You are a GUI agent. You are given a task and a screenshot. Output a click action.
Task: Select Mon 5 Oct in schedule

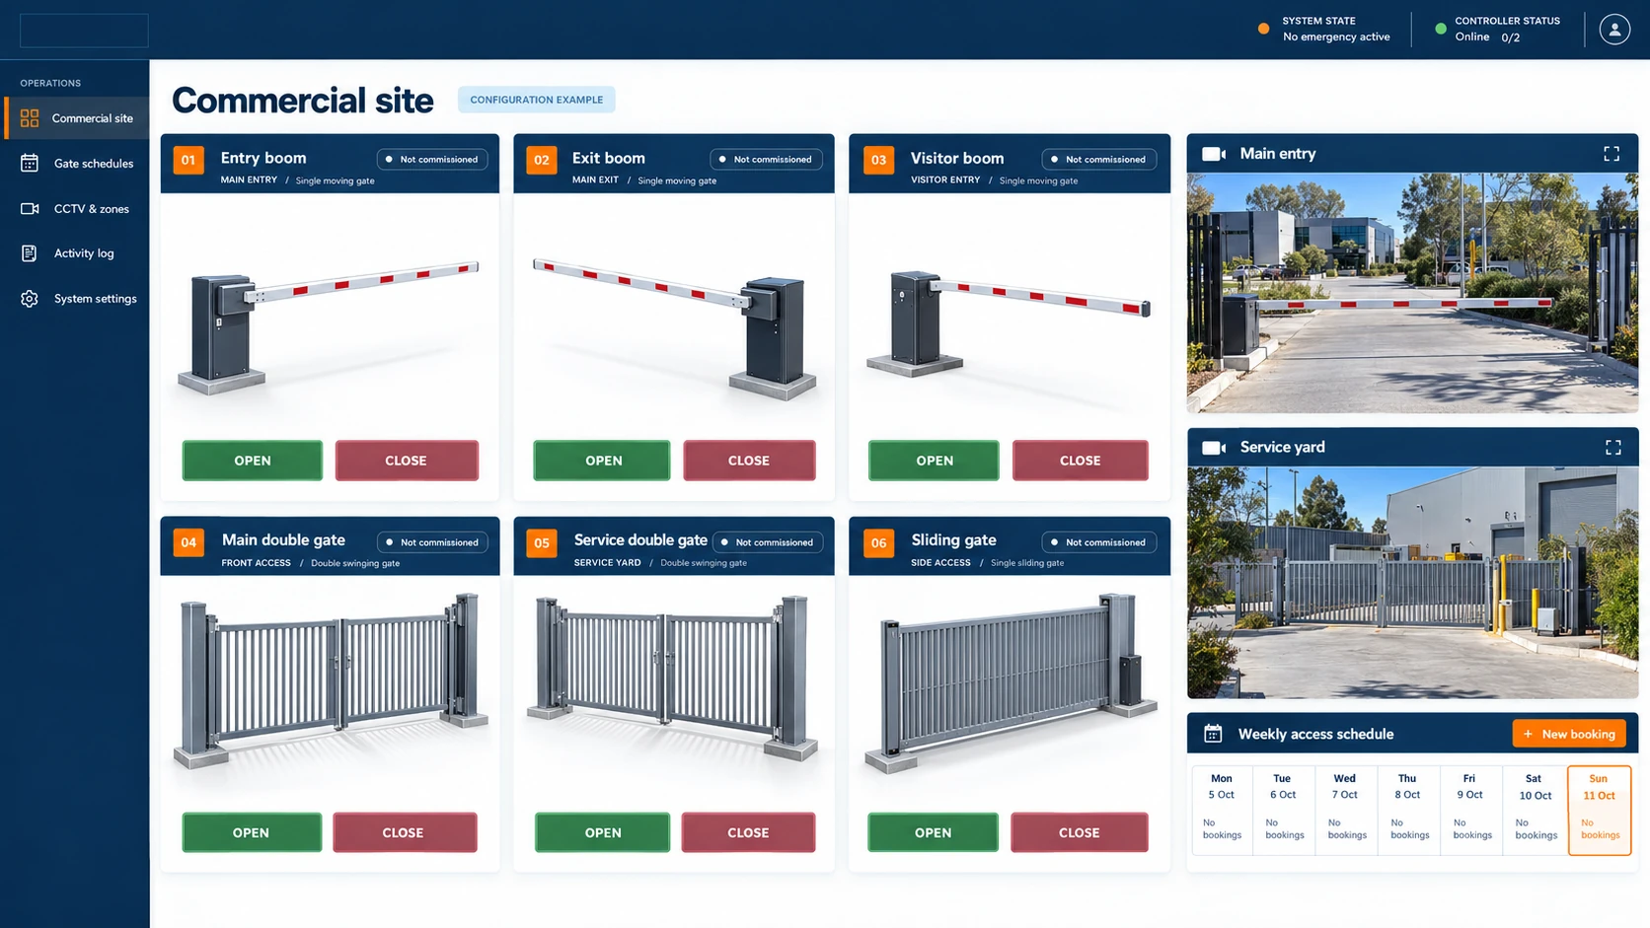(1222, 810)
